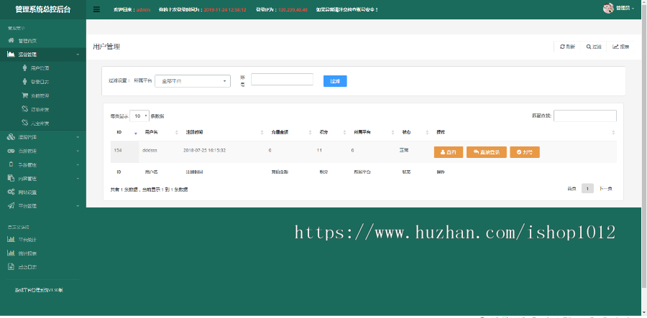Expand the cubes menu arrow
Screen dimensions: 647x318
click(78, 137)
